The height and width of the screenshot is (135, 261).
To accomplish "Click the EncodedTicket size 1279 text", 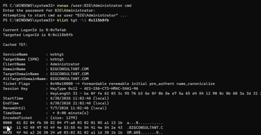I will pyautogui.click(x=64, y=118).
